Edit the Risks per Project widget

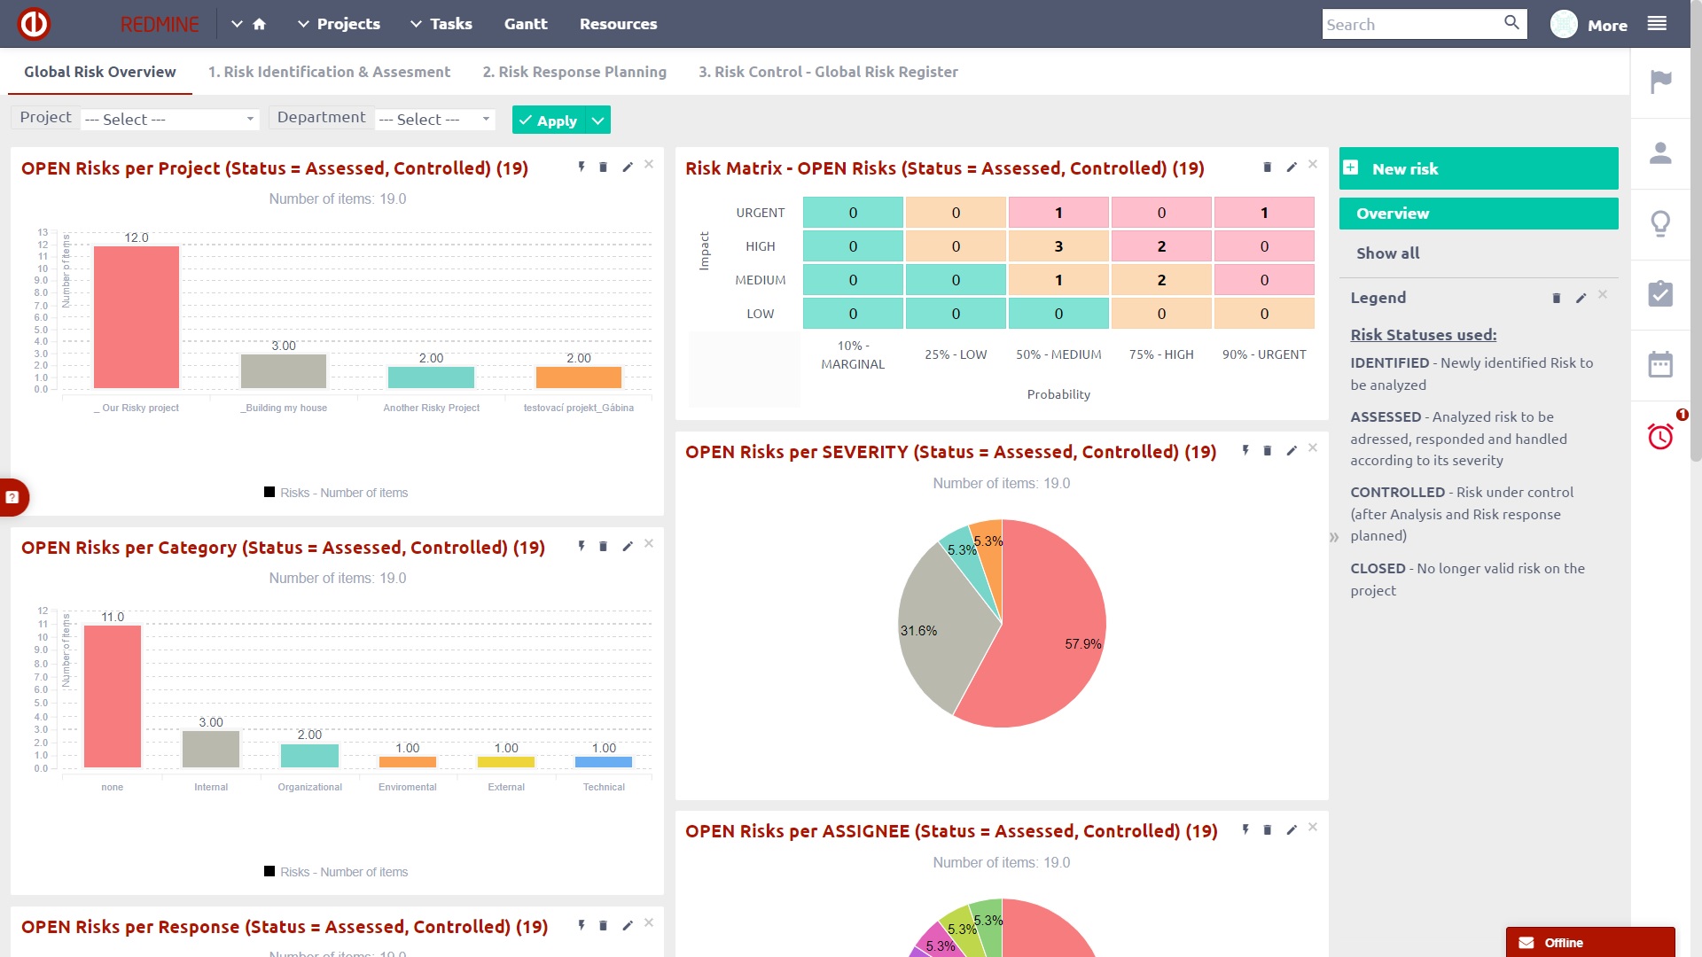628,167
